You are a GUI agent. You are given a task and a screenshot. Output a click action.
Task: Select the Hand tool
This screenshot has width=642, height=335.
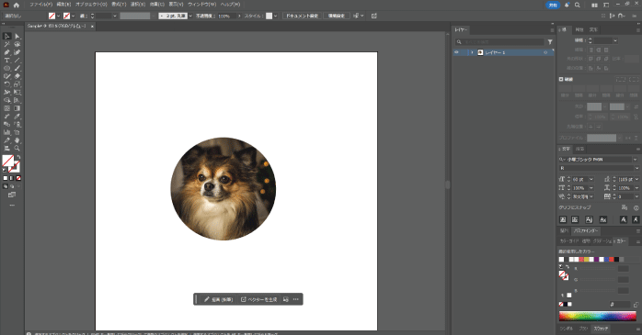[17, 140]
